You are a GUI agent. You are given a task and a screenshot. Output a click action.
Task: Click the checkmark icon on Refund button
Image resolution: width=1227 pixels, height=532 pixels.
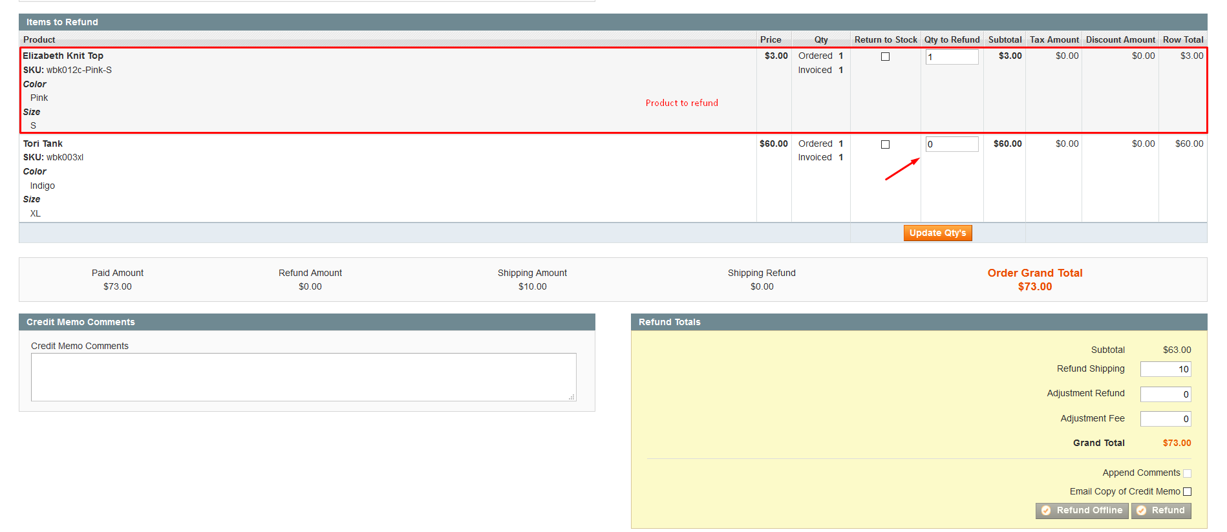tap(1142, 511)
